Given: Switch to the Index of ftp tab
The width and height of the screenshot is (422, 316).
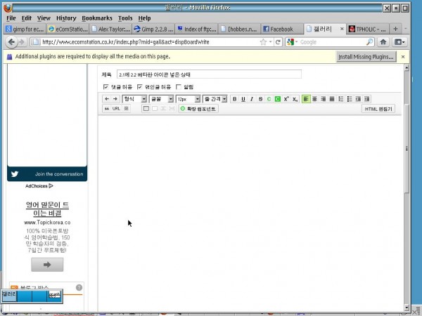Looking at the screenshot, I should [x=196, y=29].
